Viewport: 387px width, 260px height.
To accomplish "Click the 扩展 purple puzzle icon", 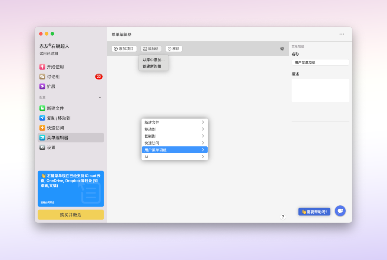I will click(x=42, y=87).
